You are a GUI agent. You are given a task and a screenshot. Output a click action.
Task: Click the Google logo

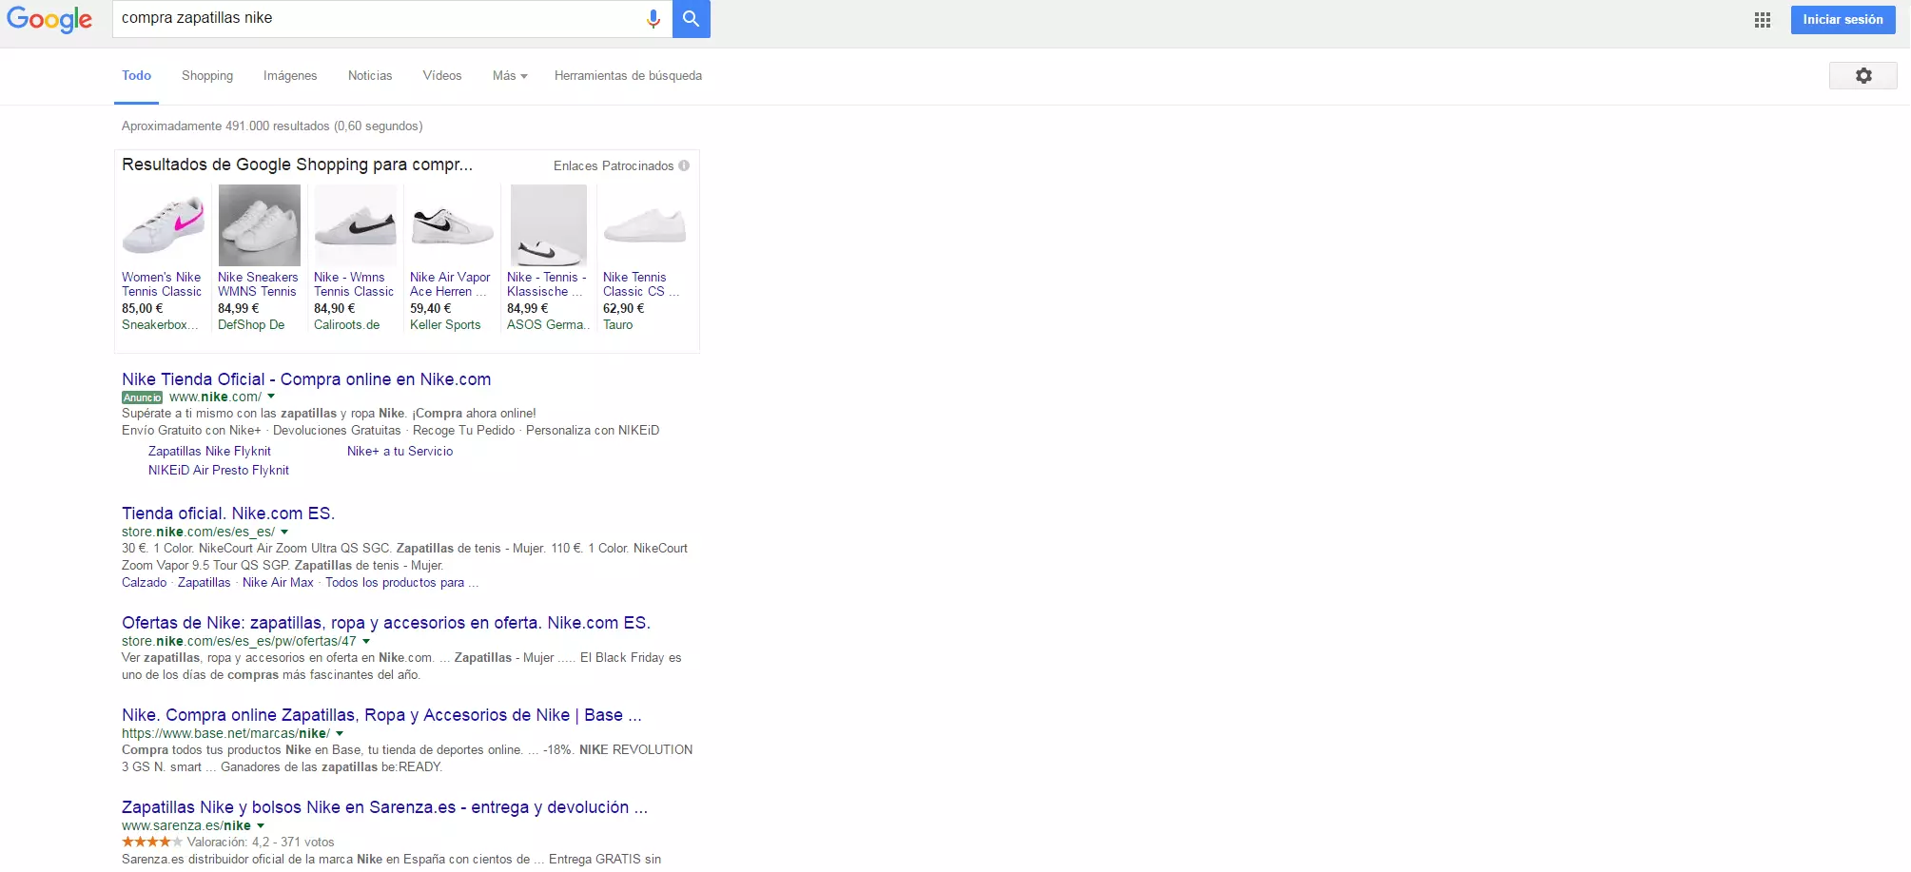tap(49, 19)
